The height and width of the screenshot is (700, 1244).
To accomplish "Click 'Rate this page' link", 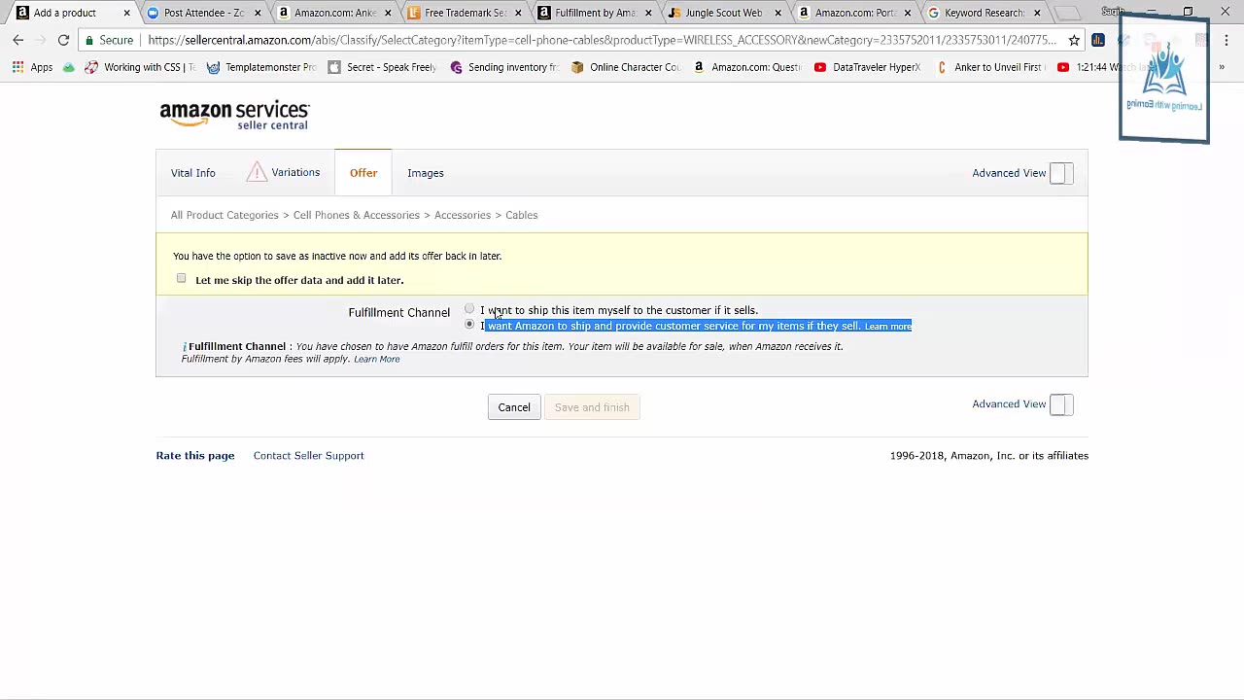I will (x=195, y=456).
